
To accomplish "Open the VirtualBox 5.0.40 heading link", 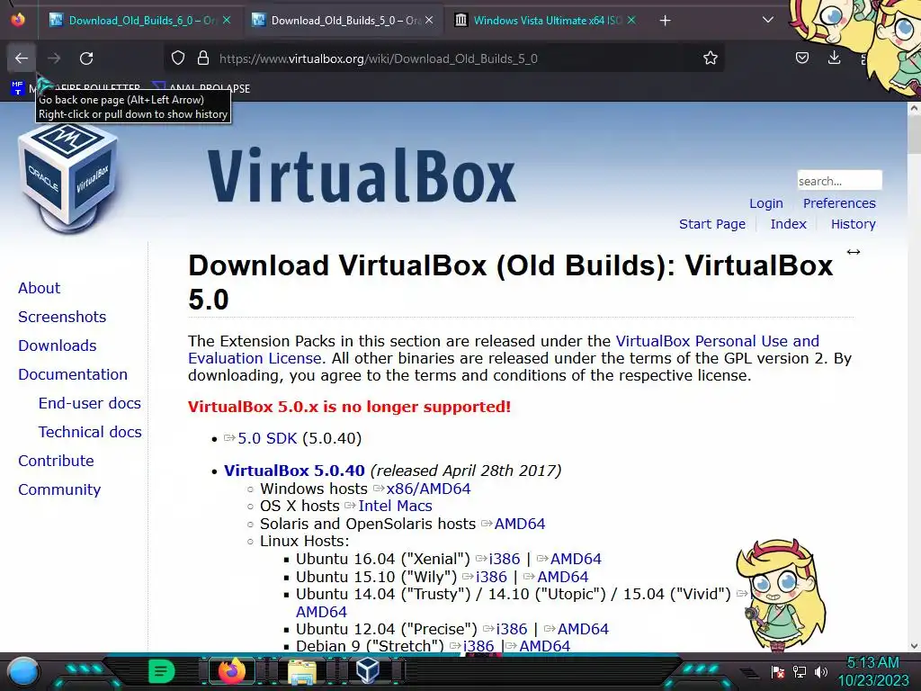I will 294,471.
